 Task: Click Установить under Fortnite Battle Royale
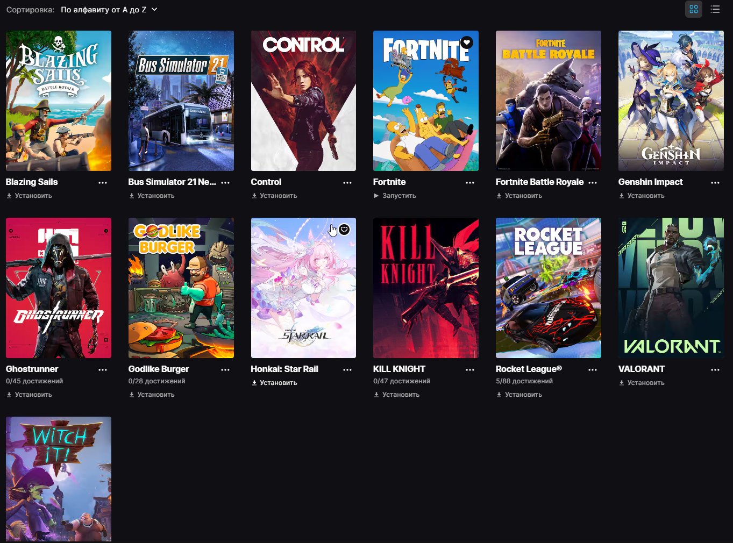click(519, 196)
